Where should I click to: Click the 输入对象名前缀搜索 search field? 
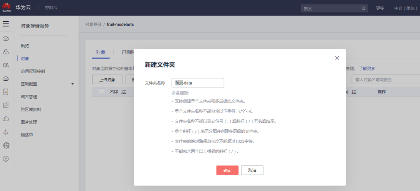coord(386,80)
